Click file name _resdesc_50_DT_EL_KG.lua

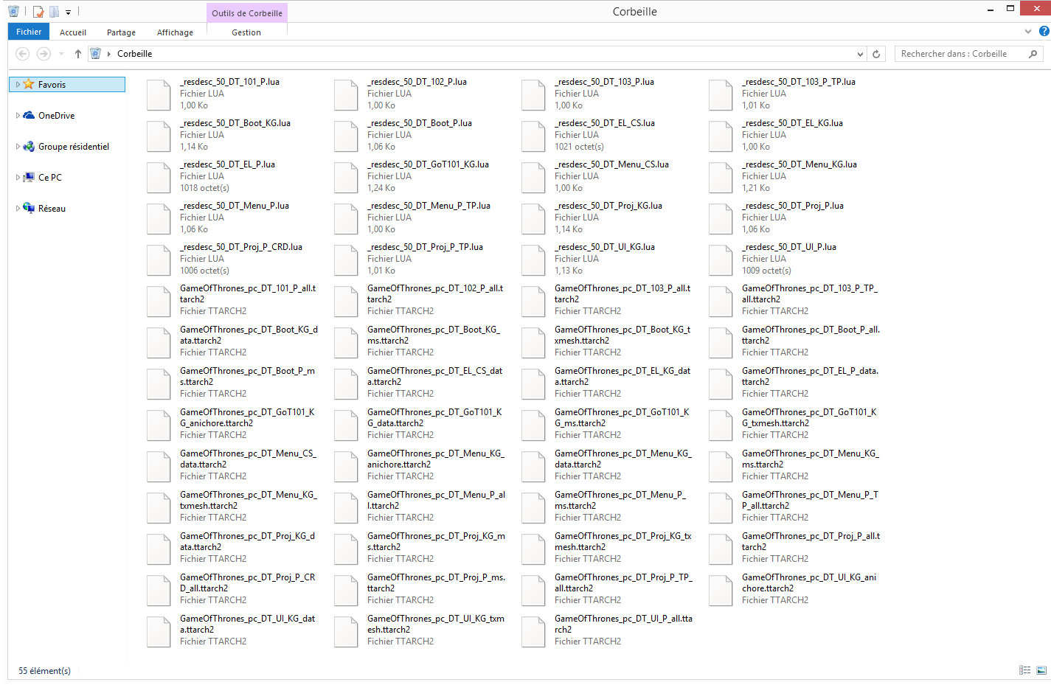click(792, 123)
